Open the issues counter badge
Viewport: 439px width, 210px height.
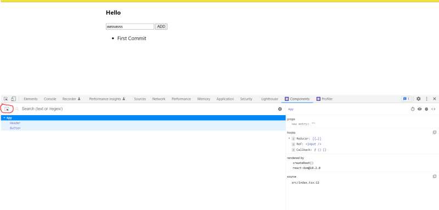pyautogui.click(x=406, y=99)
